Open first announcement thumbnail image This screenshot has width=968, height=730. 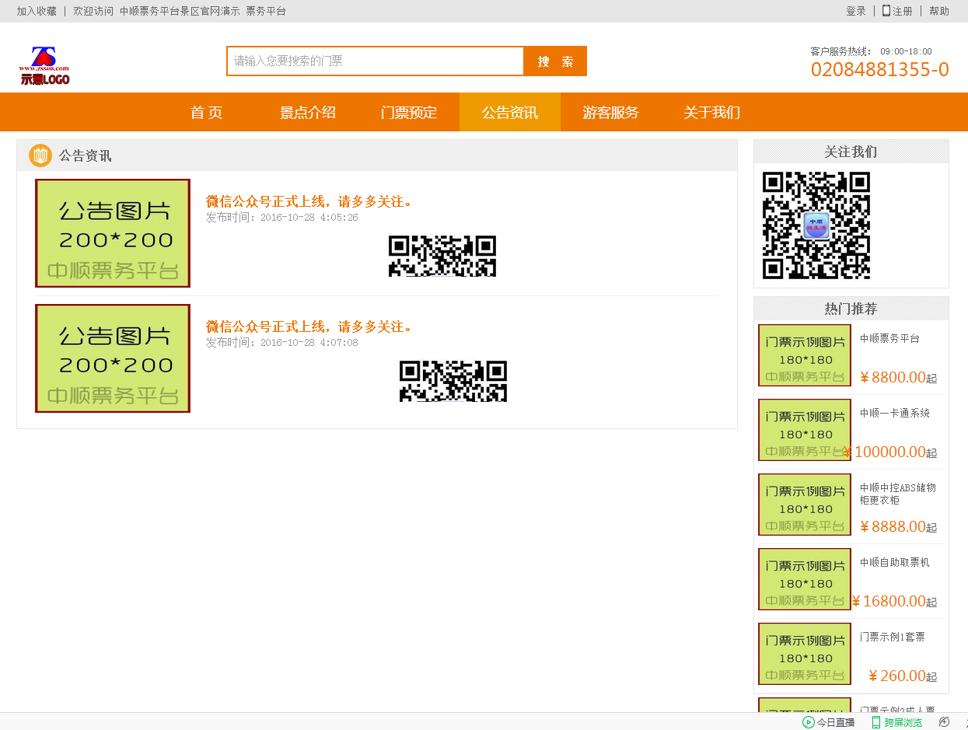click(113, 233)
